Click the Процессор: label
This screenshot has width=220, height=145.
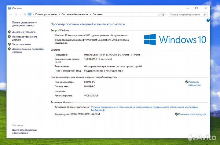pos(61,55)
